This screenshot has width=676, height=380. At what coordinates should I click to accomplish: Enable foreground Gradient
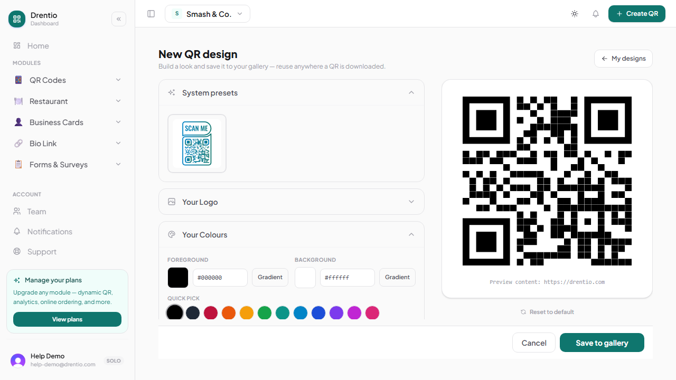270,277
